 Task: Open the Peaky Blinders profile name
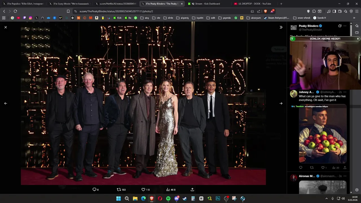309,26
